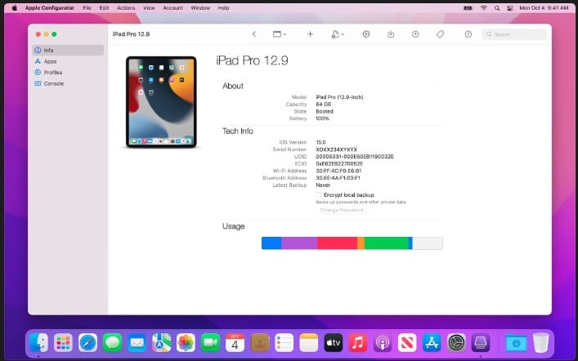Click the Prepare gear icon in toolbar

[x=366, y=34]
